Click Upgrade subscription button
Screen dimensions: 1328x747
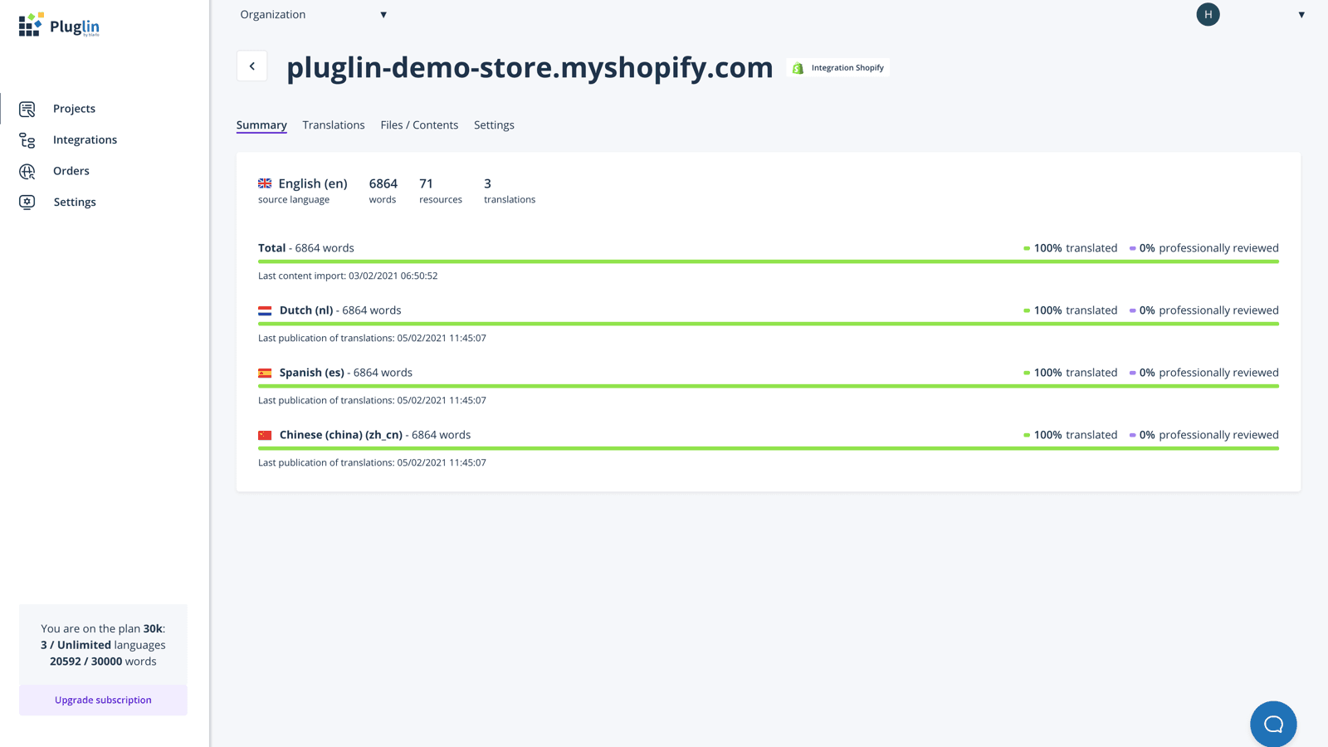pos(103,700)
